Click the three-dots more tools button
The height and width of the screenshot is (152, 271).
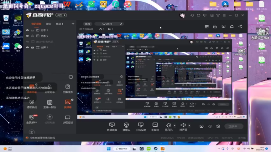click(x=71, y=77)
